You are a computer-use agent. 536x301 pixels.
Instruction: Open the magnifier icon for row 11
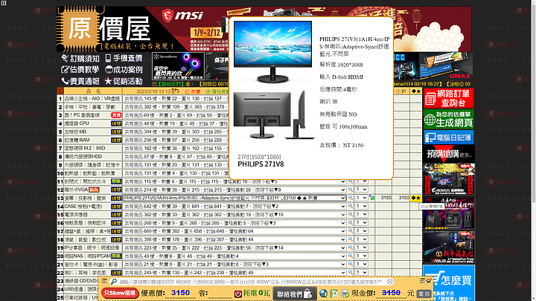(350, 181)
